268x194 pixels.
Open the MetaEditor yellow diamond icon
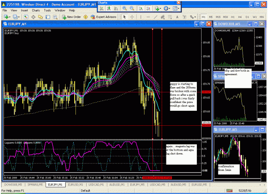click(85, 17)
